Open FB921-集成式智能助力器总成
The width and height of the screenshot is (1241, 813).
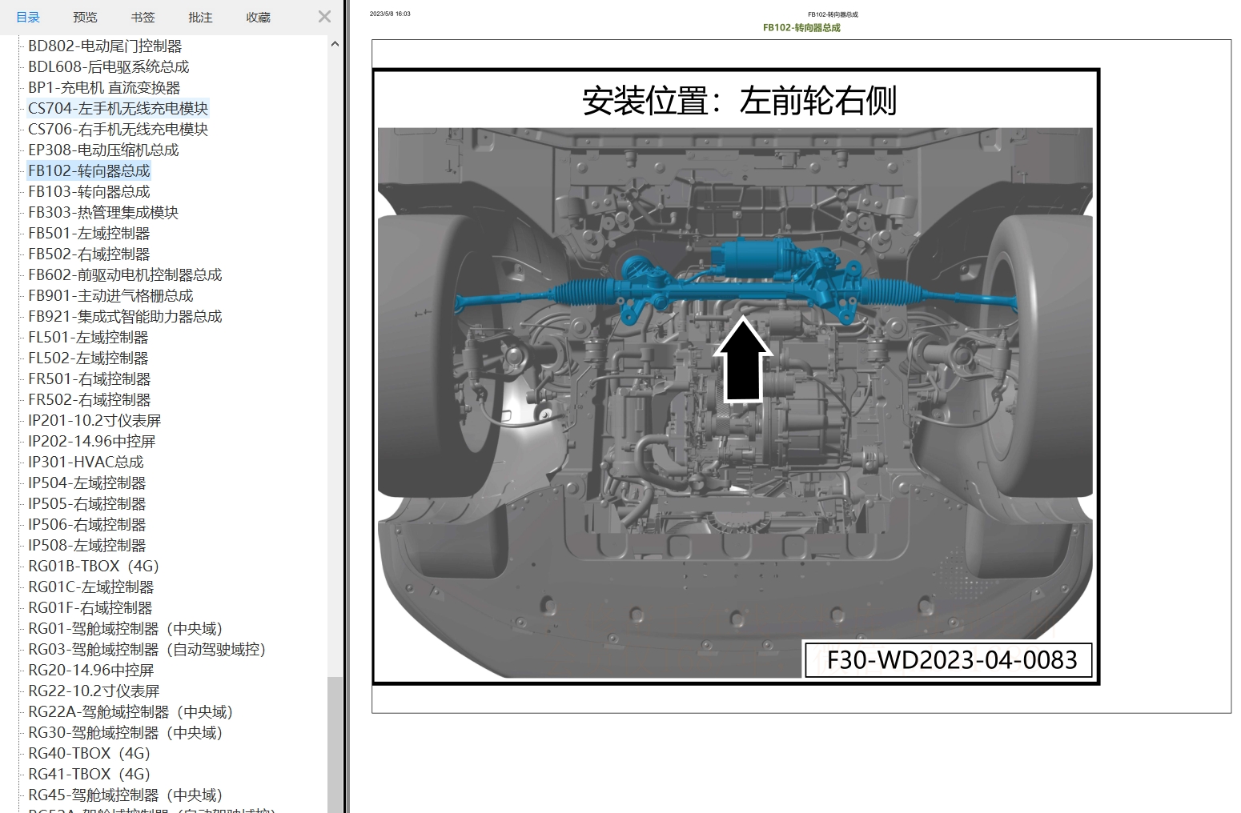pos(125,316)
